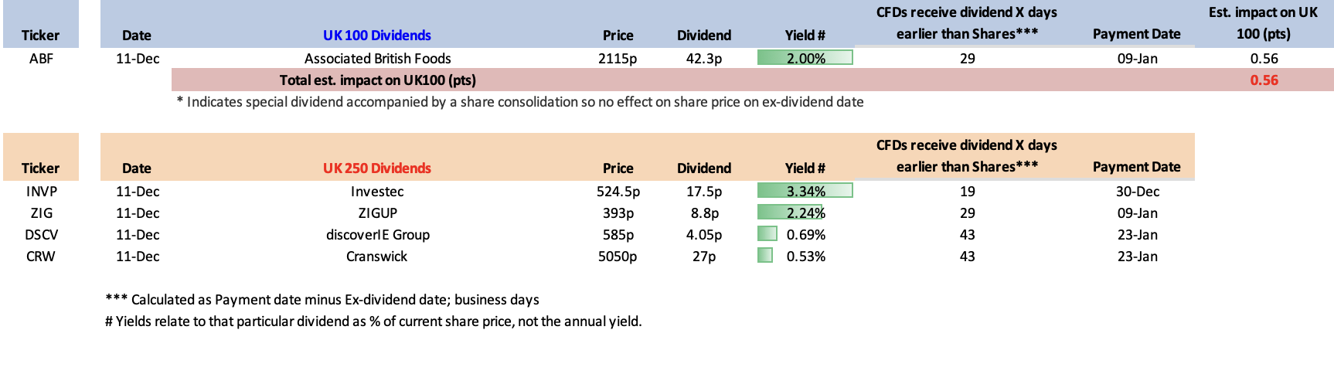The image size is (1334, 391).
Task: Select the INVP ticker cell
Action: pyautogui.click(x=41, y=192)
